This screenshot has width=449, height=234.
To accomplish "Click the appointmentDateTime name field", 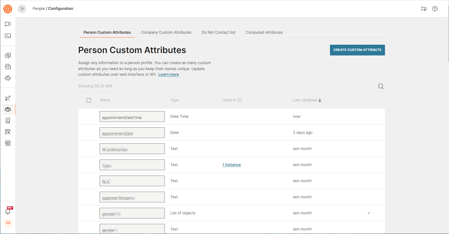I will coord(132,117).
